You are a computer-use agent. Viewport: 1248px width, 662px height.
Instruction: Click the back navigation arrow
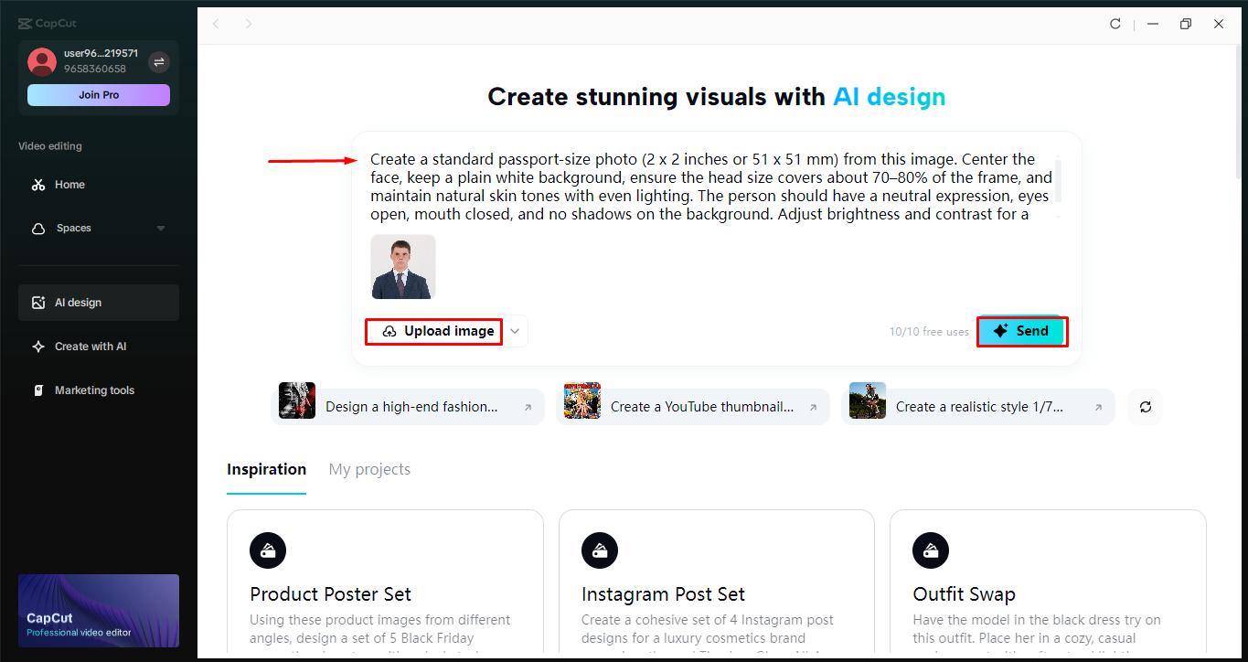click(x=216, y=24)
